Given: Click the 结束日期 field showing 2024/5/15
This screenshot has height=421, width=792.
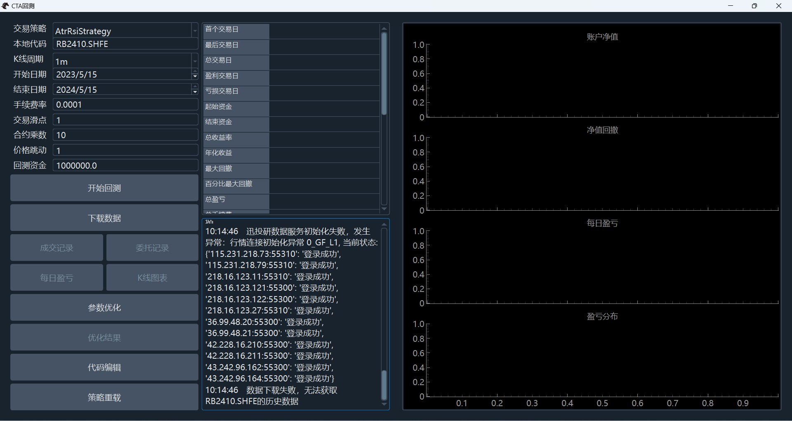Looking at the screenshot, I should coord(123,89).
